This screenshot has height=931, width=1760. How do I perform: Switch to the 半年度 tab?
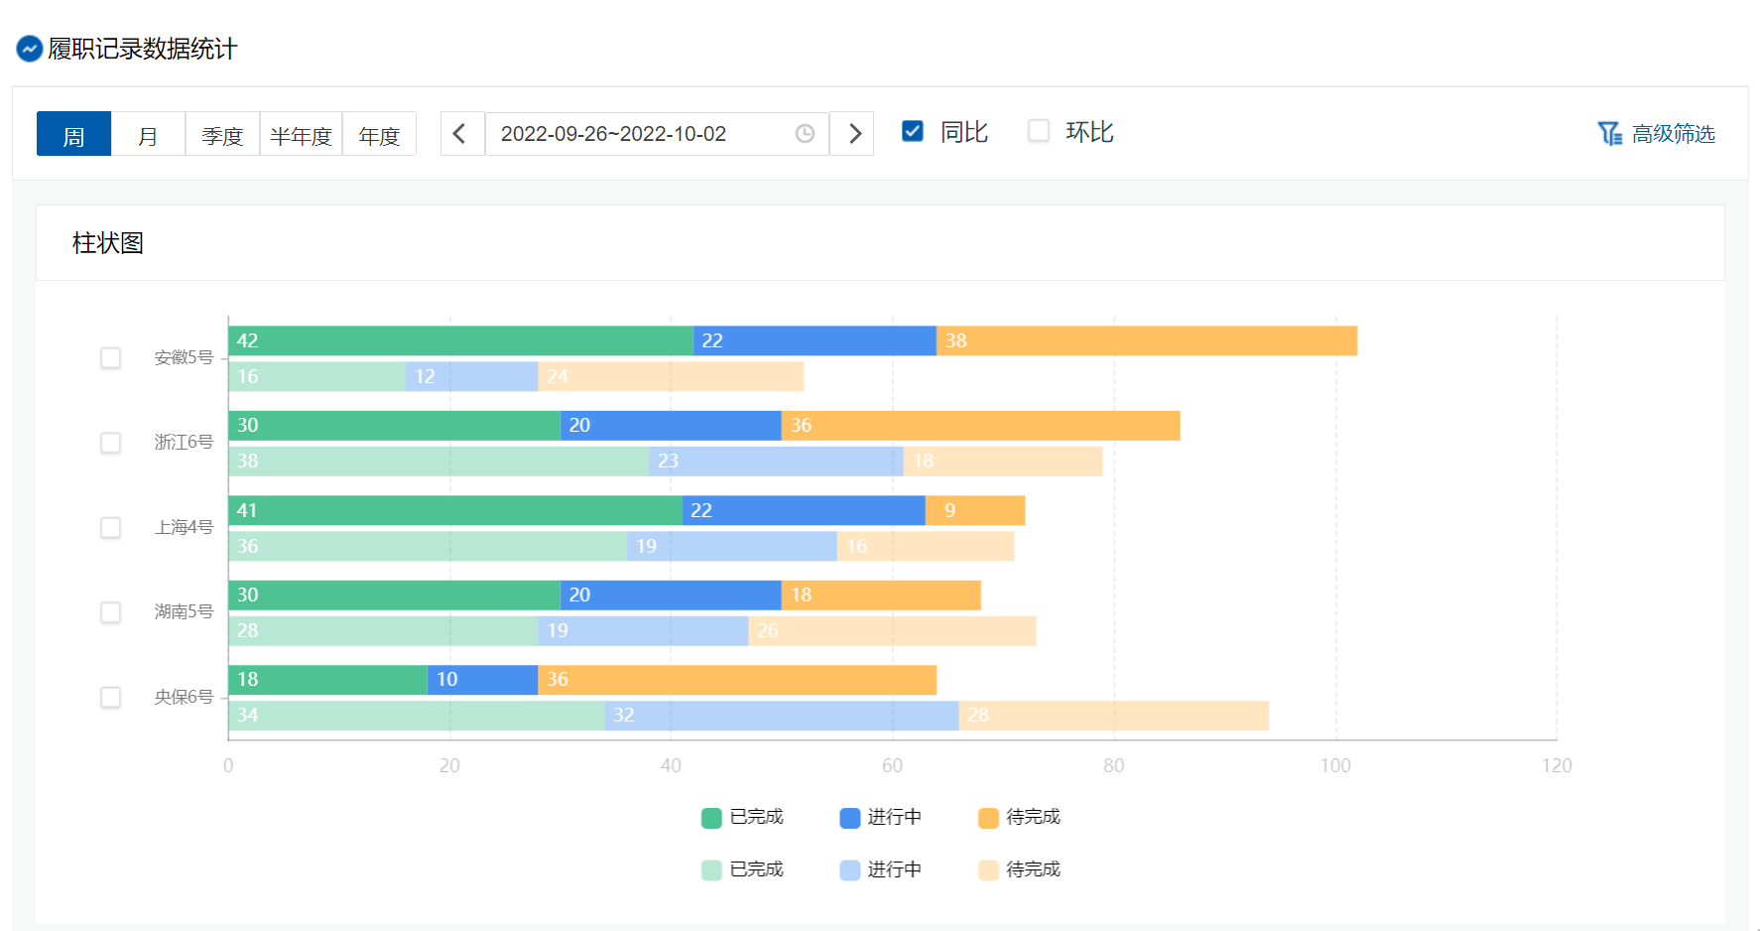coord(301,134)
